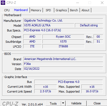Minimize the CPU-Z window
Screen dimensions: 107x106
78,3
